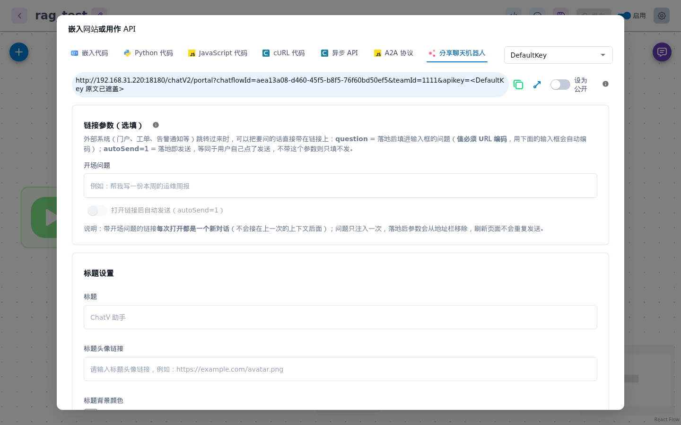Image resolution: width=681 pixels, height=425 pixels.
Task: Select the 分享聊天机器人 tab
Action: click(457, 53)
